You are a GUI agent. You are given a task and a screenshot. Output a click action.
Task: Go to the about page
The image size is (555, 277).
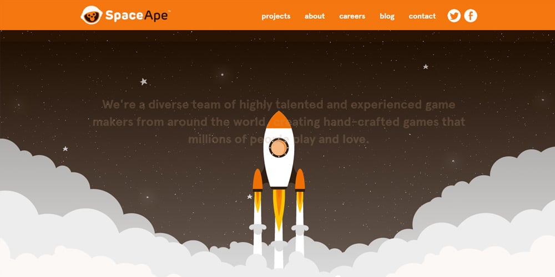(315, 16)
